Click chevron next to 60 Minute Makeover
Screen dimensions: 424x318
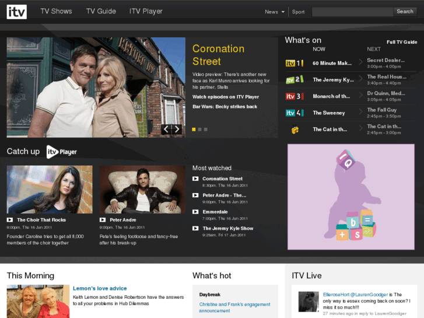pos(360,62)
